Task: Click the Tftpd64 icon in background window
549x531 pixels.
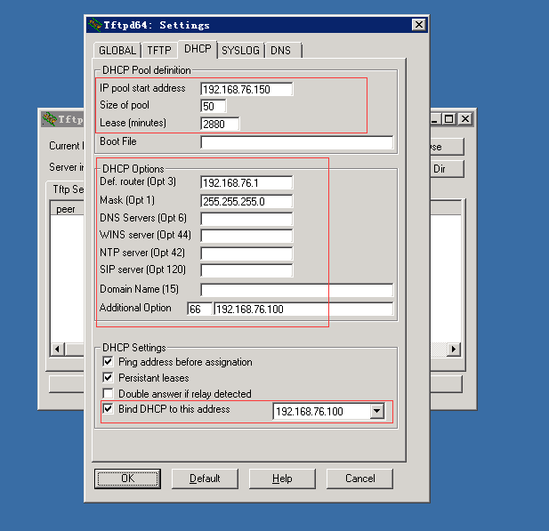Action: tap(49, 119)
